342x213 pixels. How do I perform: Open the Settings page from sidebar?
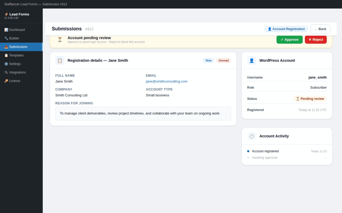click(x=21, y=64)
